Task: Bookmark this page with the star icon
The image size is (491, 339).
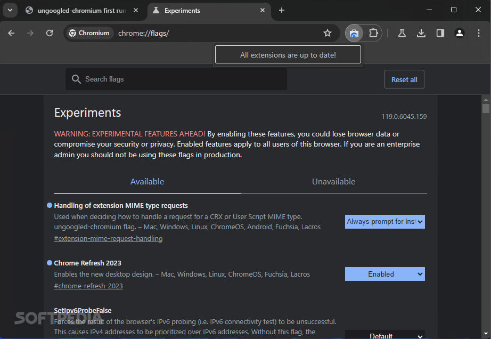Action: [327, 33]
